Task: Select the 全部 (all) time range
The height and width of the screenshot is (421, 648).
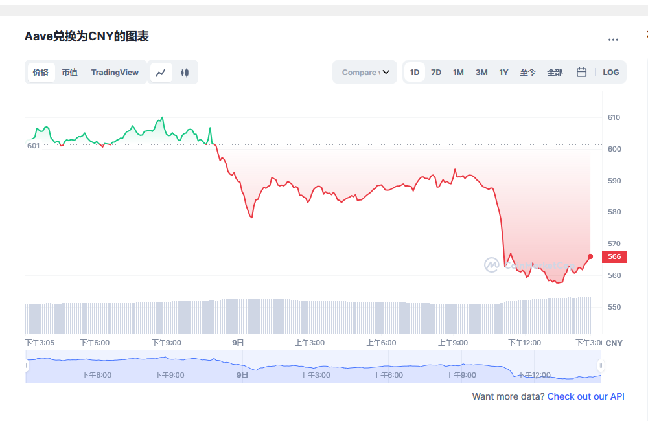Action: tap(555, 73)
